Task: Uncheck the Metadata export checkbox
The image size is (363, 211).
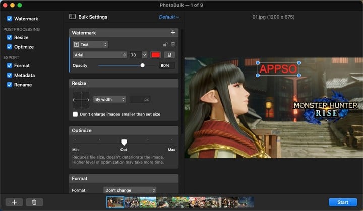Action: (9, 75)
